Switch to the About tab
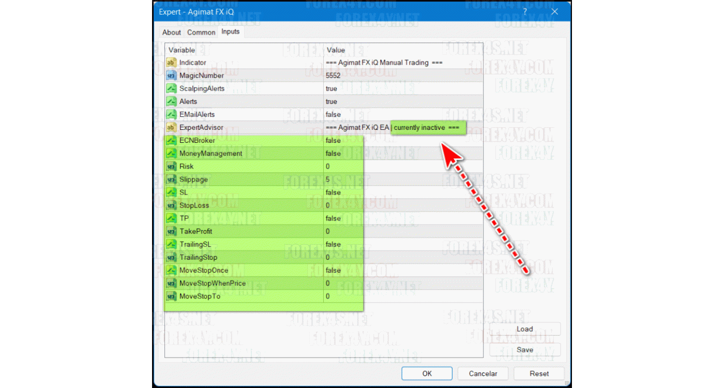 [172, 32]
